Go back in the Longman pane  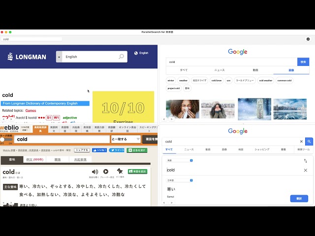(3, 119)
